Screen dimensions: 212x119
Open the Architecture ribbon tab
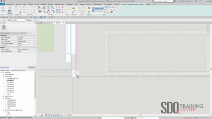(x=10, y=4)
